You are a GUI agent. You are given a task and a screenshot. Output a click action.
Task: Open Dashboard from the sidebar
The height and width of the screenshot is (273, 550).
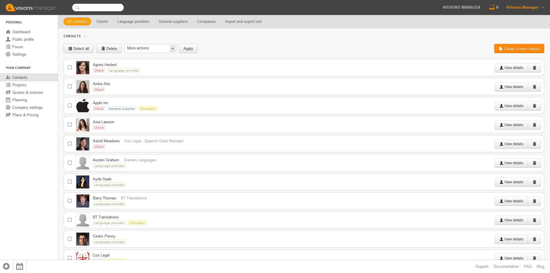[21, 32]
